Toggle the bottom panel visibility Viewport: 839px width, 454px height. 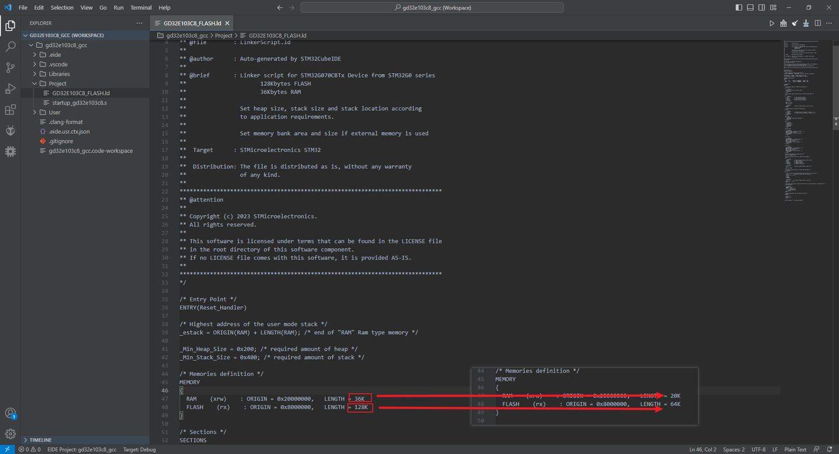pyautogui.click(x=750, y=7)
